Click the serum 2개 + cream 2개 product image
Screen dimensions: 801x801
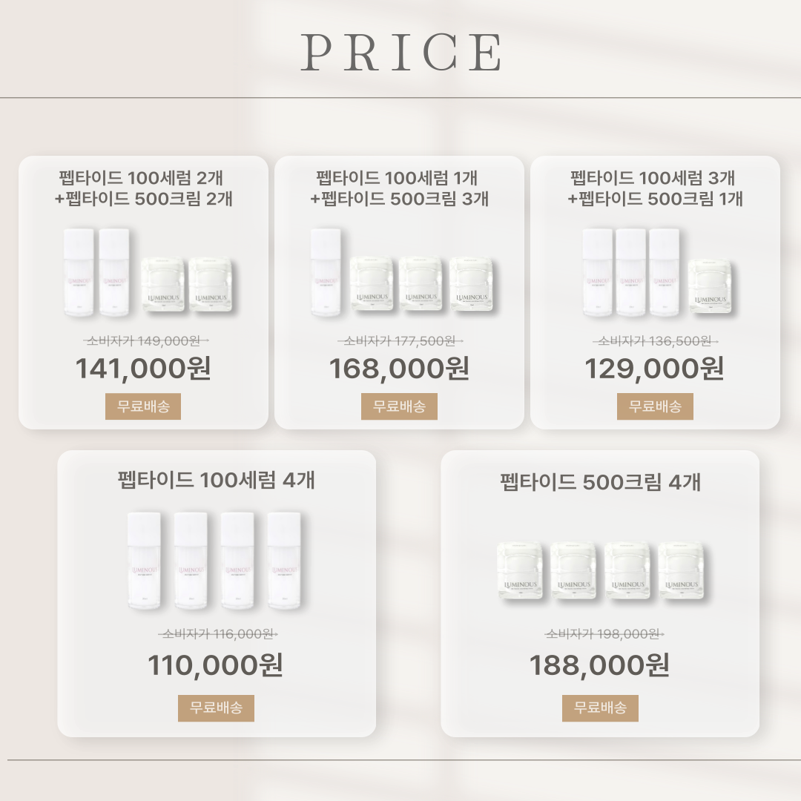tap(148, 272)
